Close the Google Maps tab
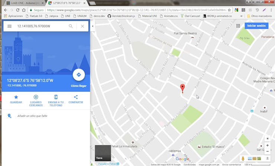275x166 pixels. click(84, 3)
